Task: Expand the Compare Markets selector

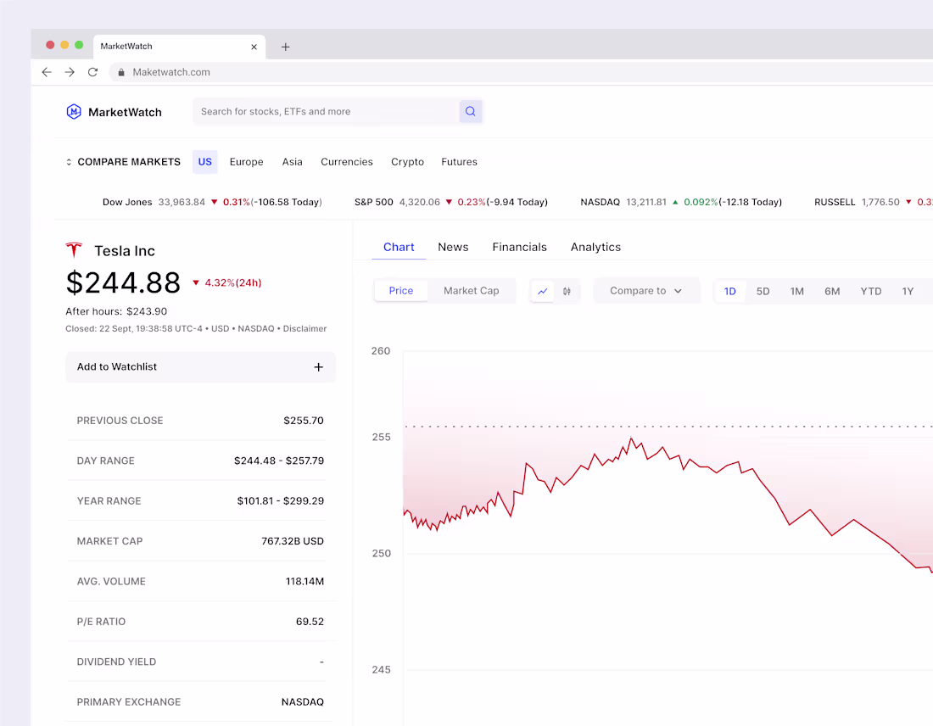Action: point(68,161)
